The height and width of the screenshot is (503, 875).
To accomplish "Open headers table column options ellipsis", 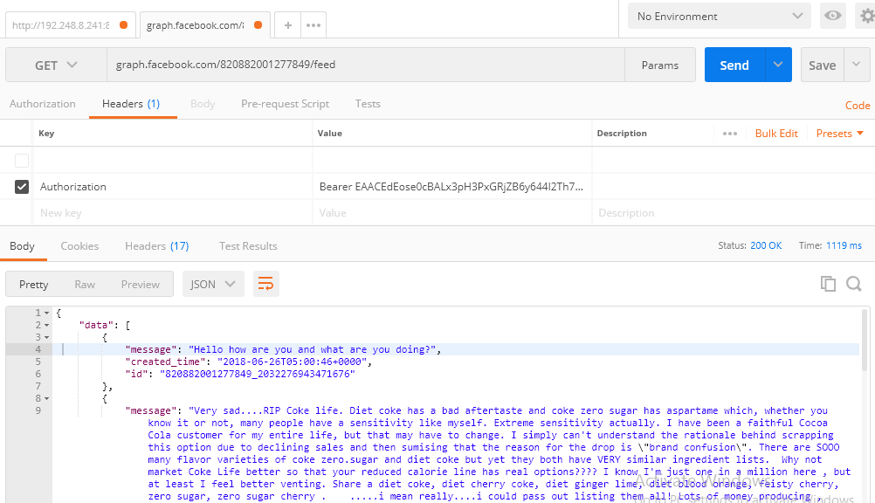I will click(x=730, y=134).
